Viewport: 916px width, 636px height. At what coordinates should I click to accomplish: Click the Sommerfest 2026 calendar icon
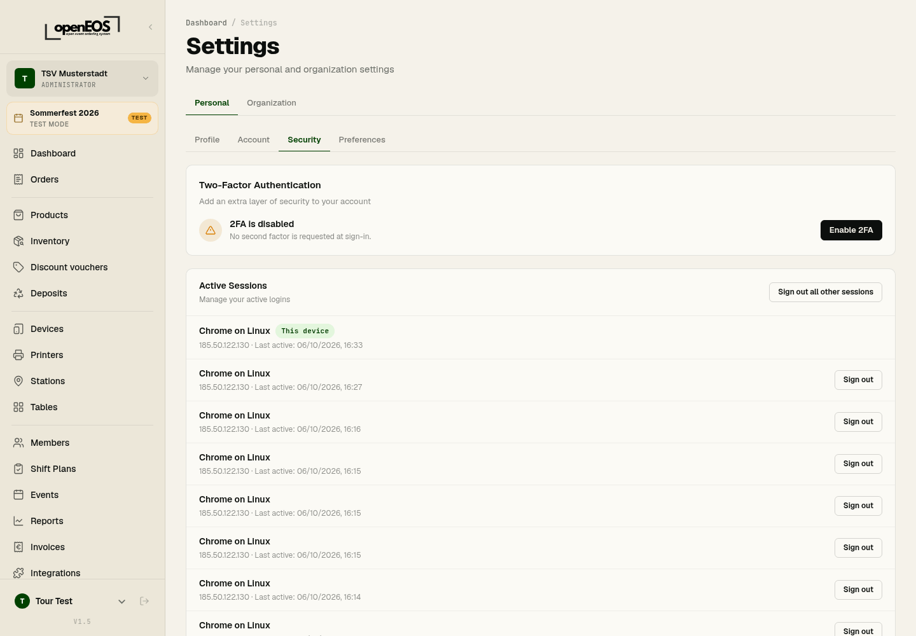pos(18,118)
